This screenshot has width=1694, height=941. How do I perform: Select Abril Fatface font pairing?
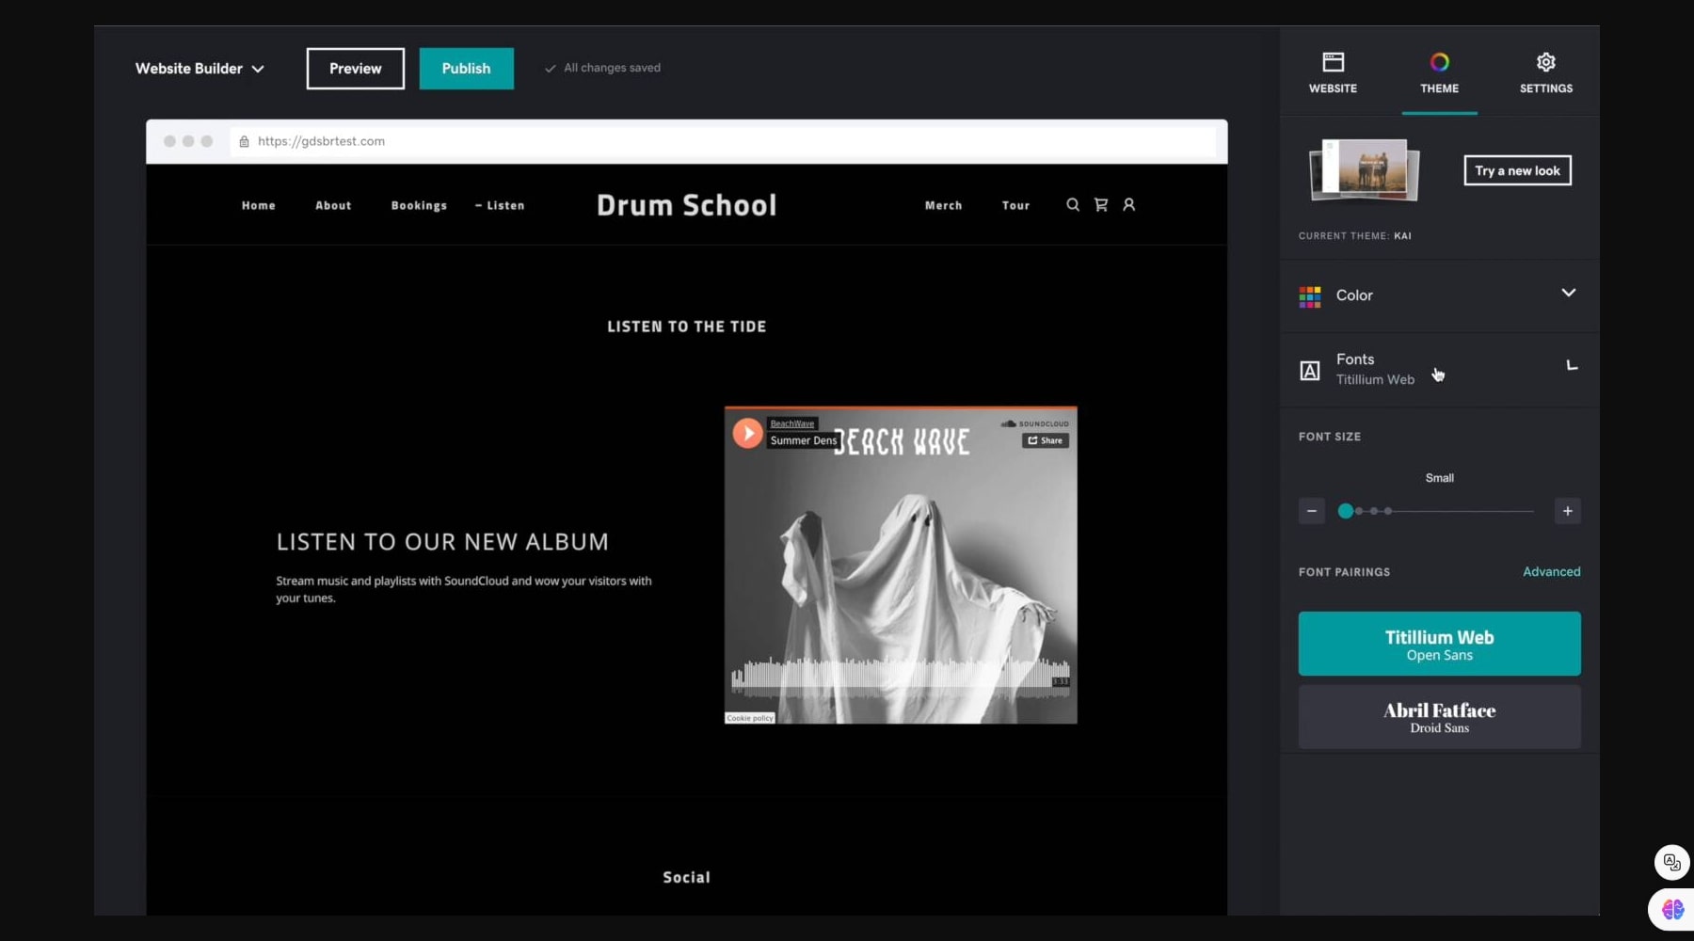pos(1439,717)
